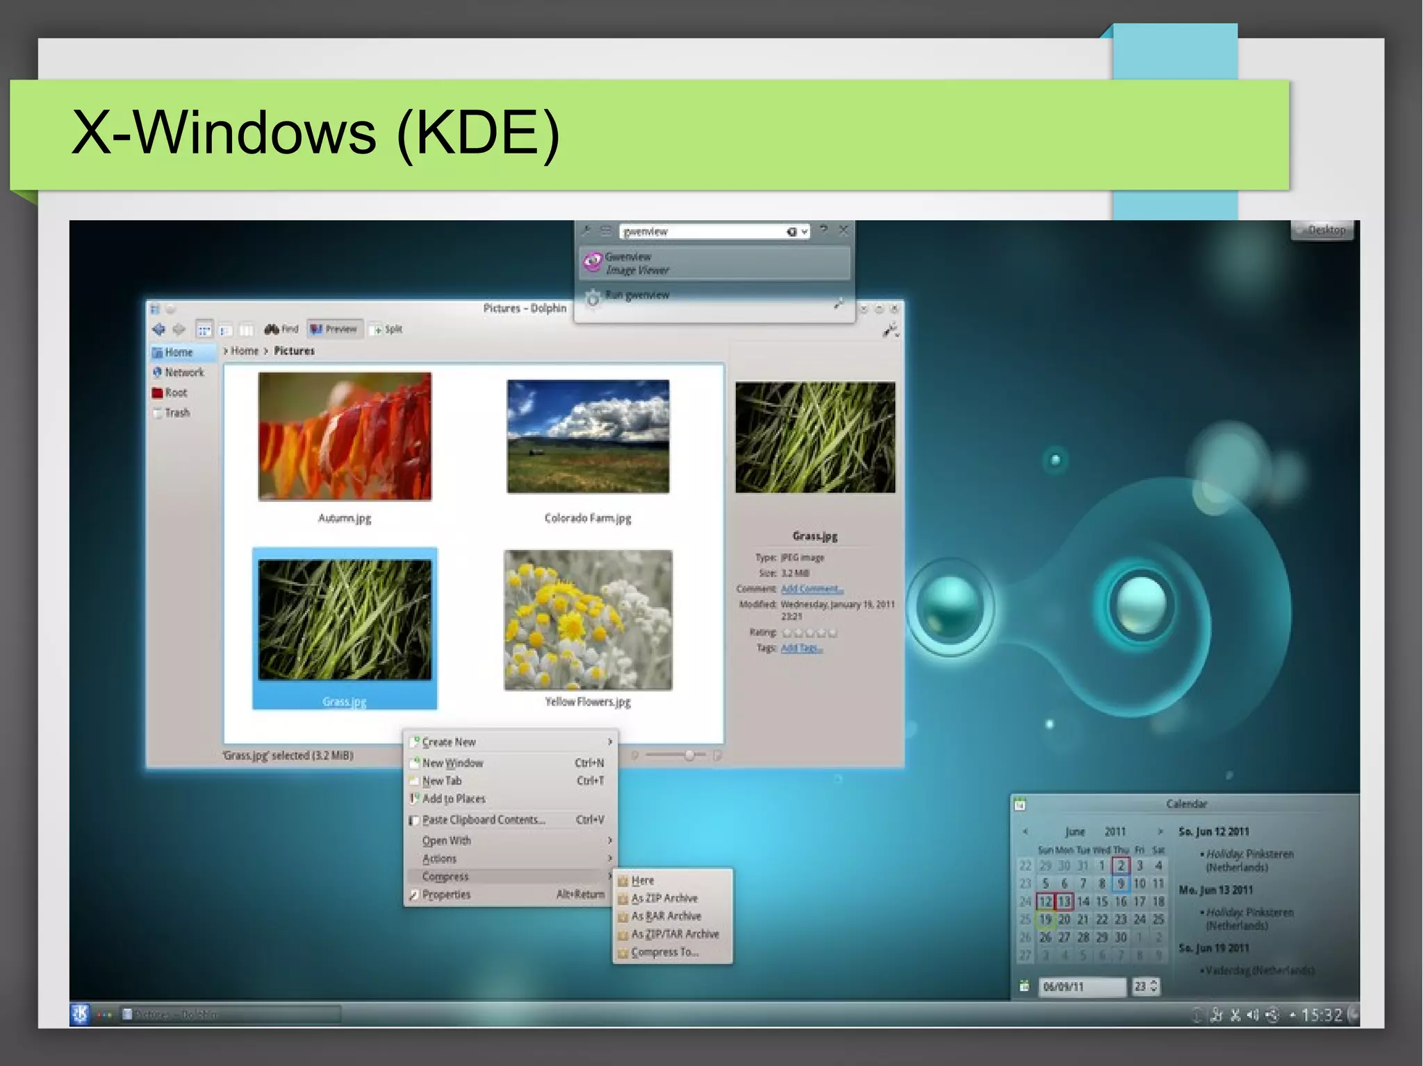Click Pictures in the breadcrumb path
Image resolution: width=1423 pixels, height=1066 pixels.
click(294, 351)
